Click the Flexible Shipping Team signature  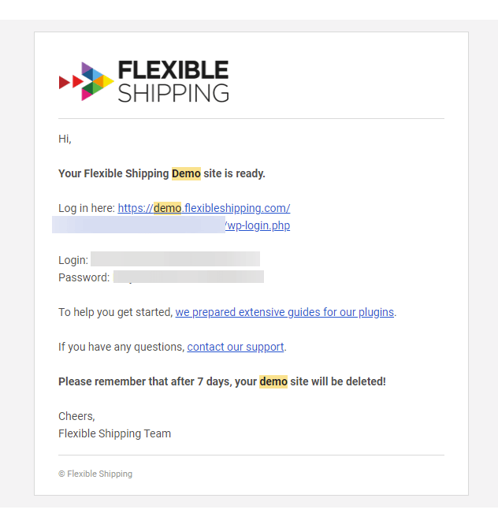[114, 433]
